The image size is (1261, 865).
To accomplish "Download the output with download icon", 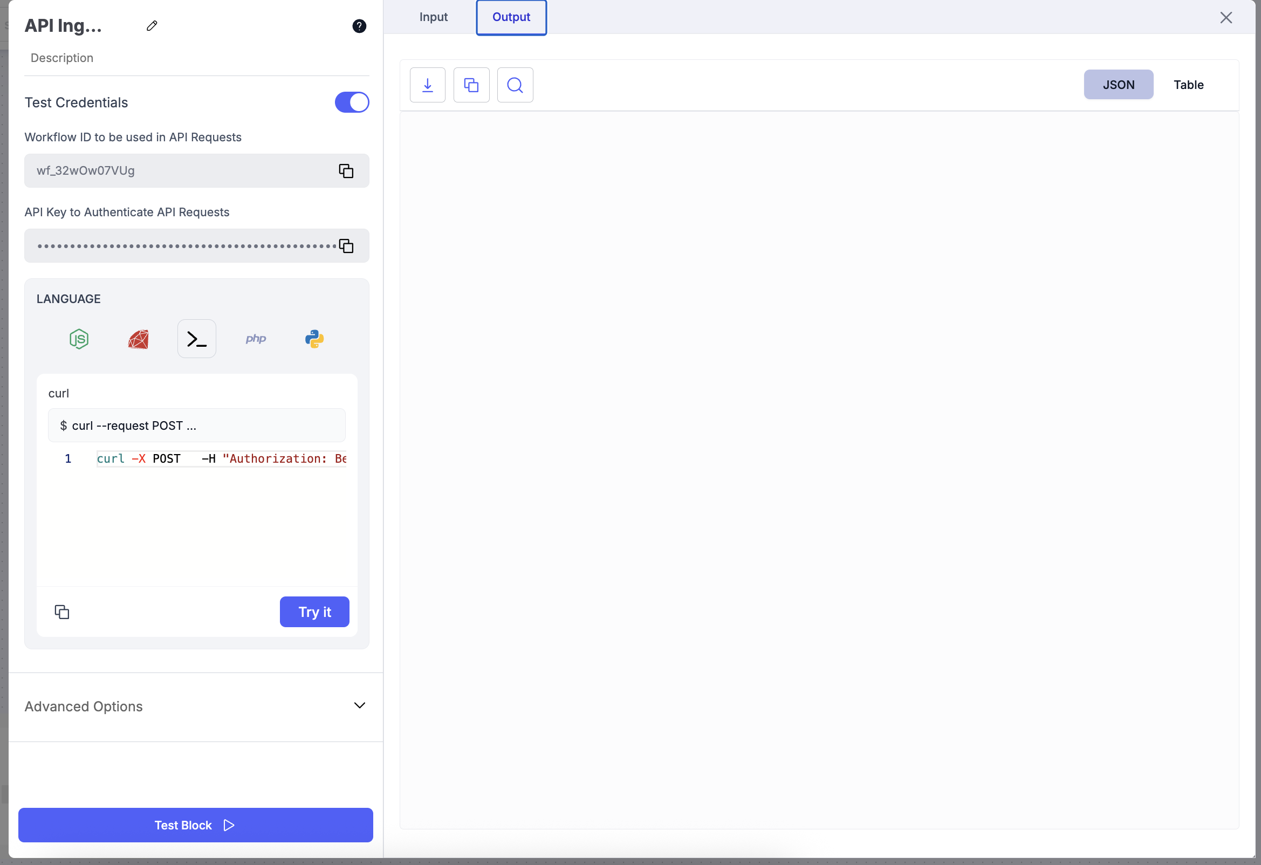I will (x=428, y=85).
